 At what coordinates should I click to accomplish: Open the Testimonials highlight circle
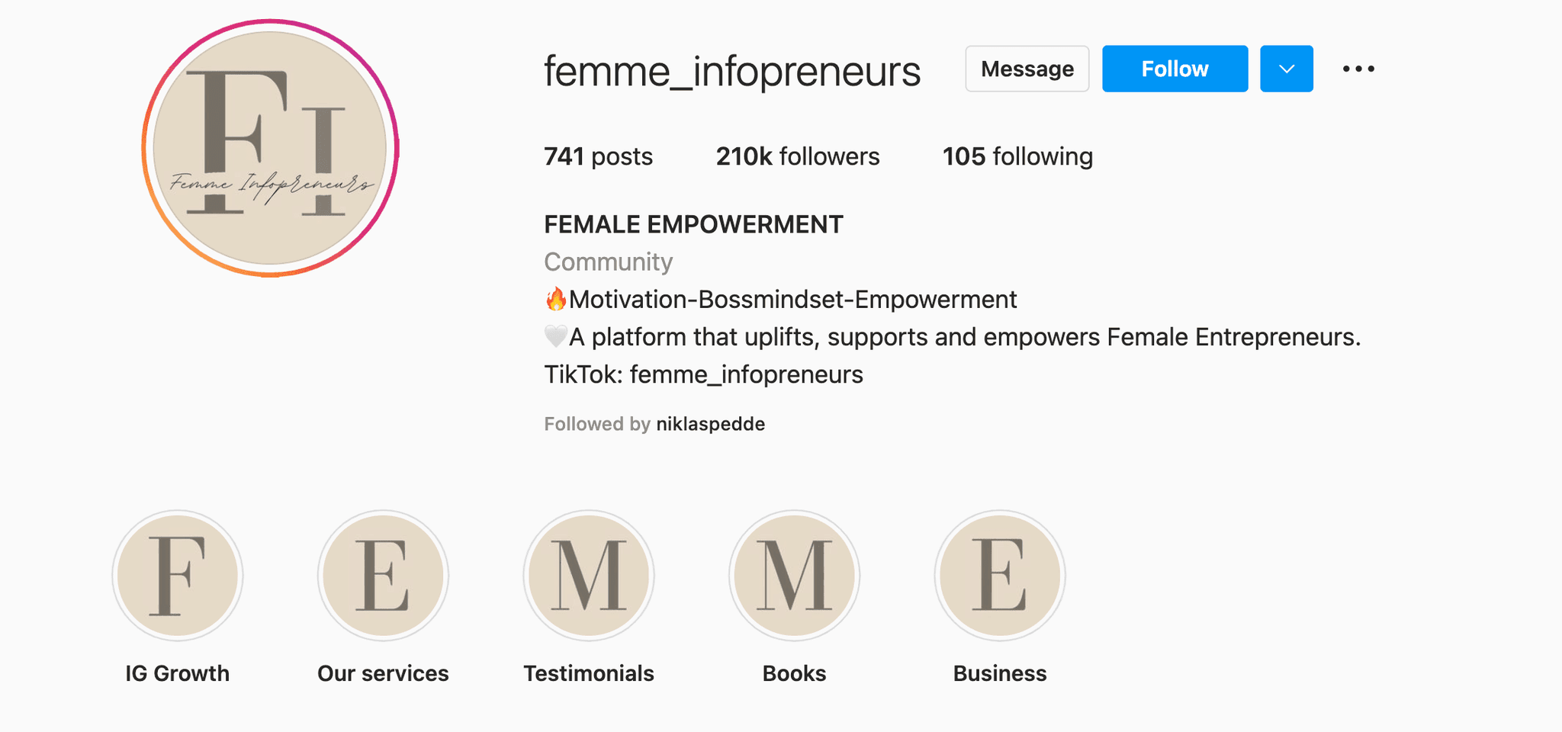(x=589, y=576)
